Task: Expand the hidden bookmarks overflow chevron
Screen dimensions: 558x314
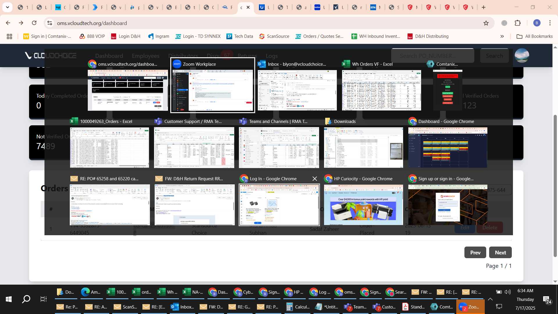Action: (502, 36)
